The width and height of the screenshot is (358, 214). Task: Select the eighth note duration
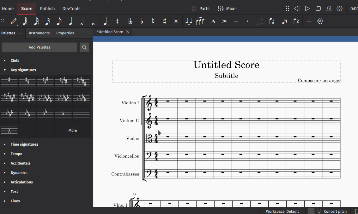coord(59,21)
